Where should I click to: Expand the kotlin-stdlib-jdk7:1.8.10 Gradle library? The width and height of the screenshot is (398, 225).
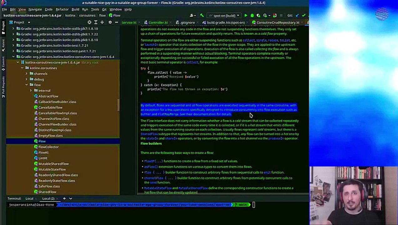click(x=13, y=28)
